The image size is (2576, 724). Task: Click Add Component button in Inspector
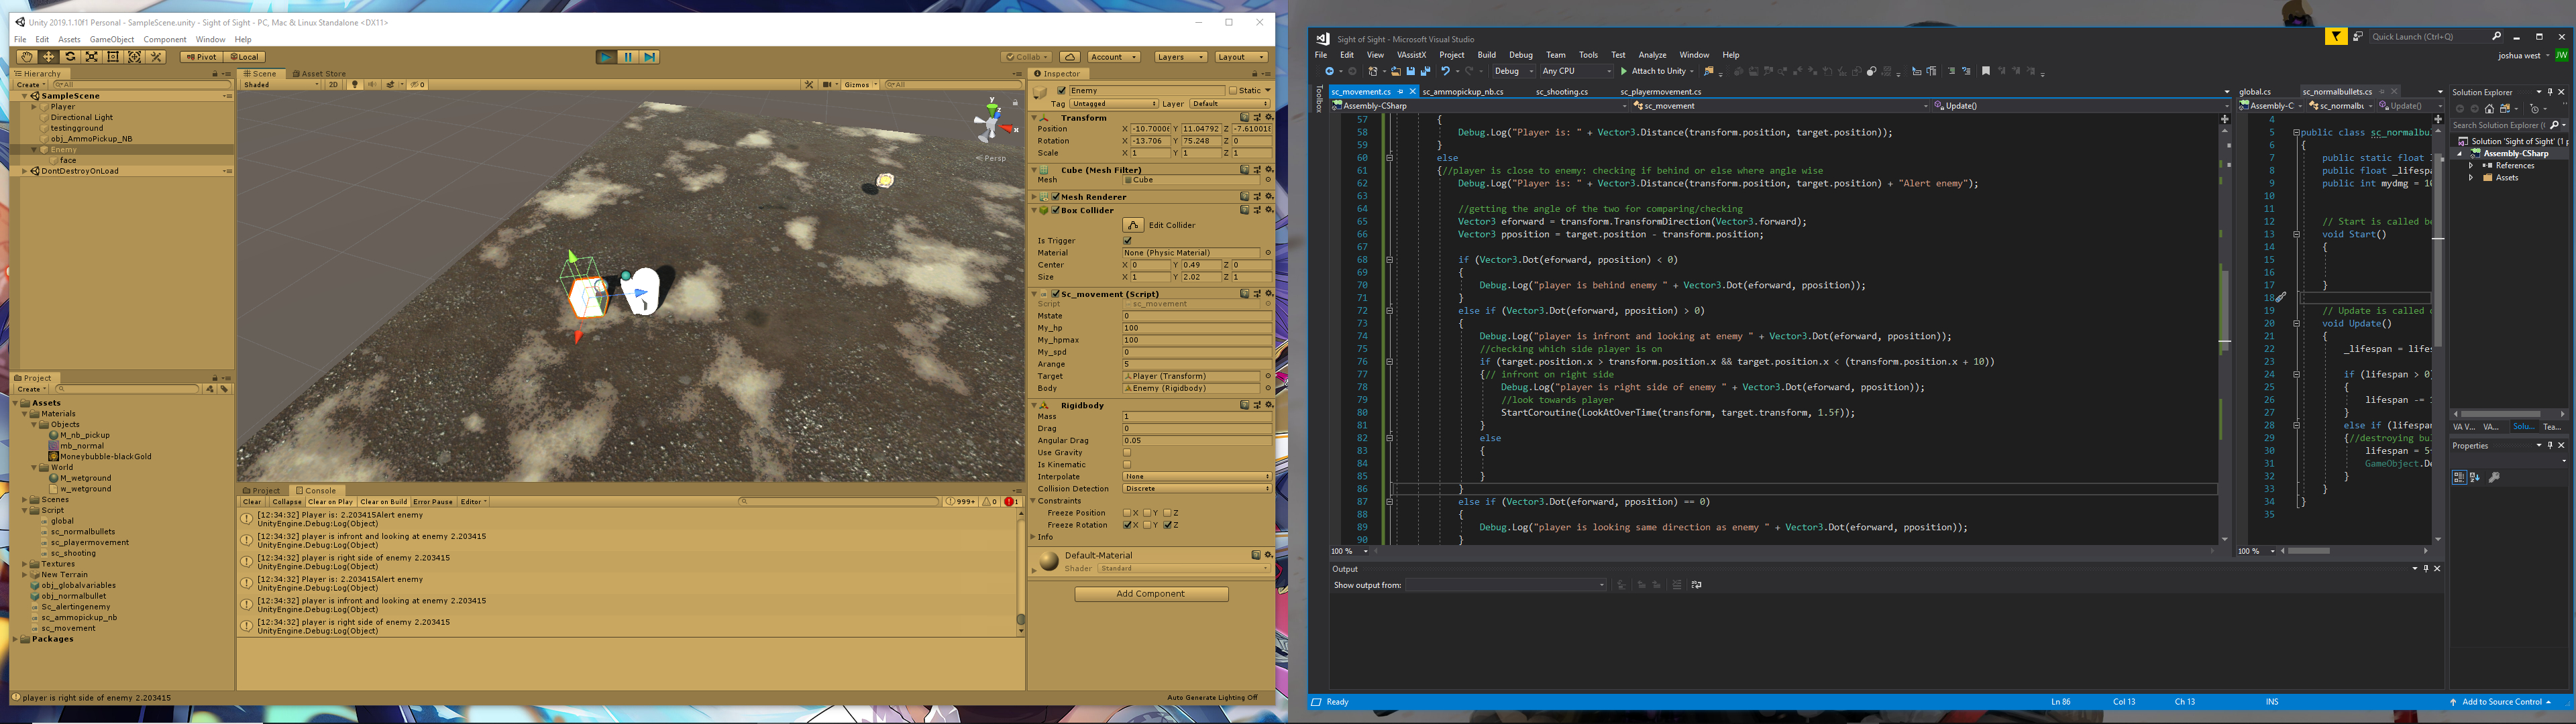(x=1150, y=595)
